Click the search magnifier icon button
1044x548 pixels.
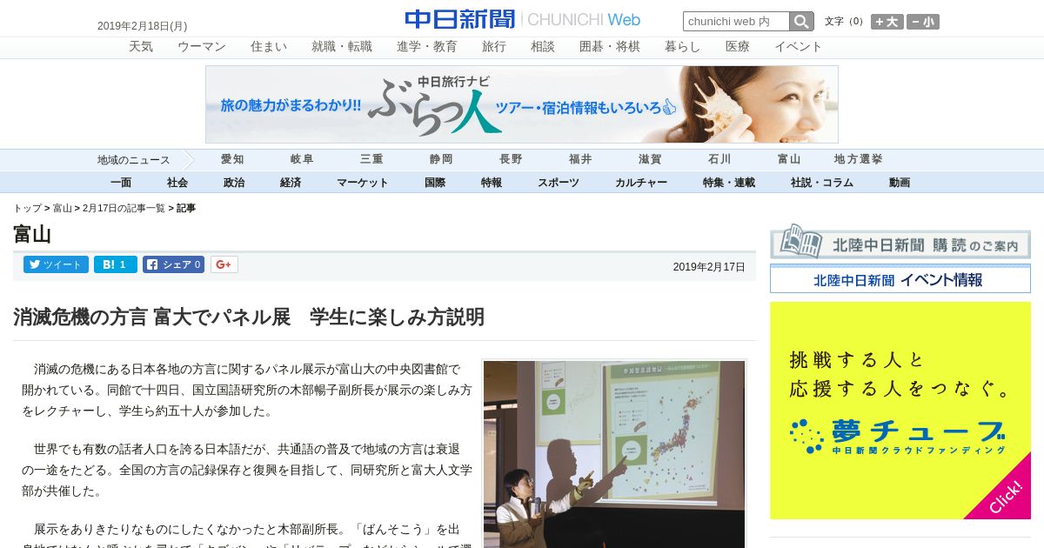tap(801, 22)
